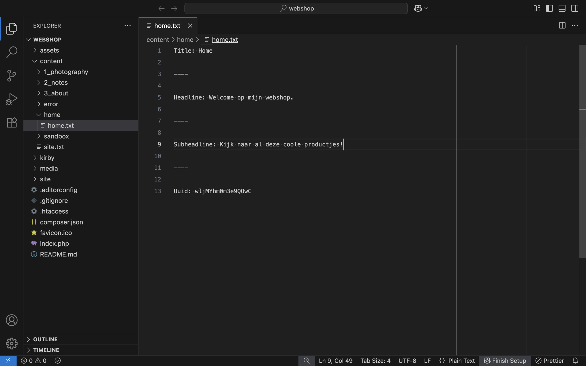The height and width of the screenshot is (366, 586).
Task: Open site.txt in the explorer
Action: pyautogui.click(x=54, y=147)
